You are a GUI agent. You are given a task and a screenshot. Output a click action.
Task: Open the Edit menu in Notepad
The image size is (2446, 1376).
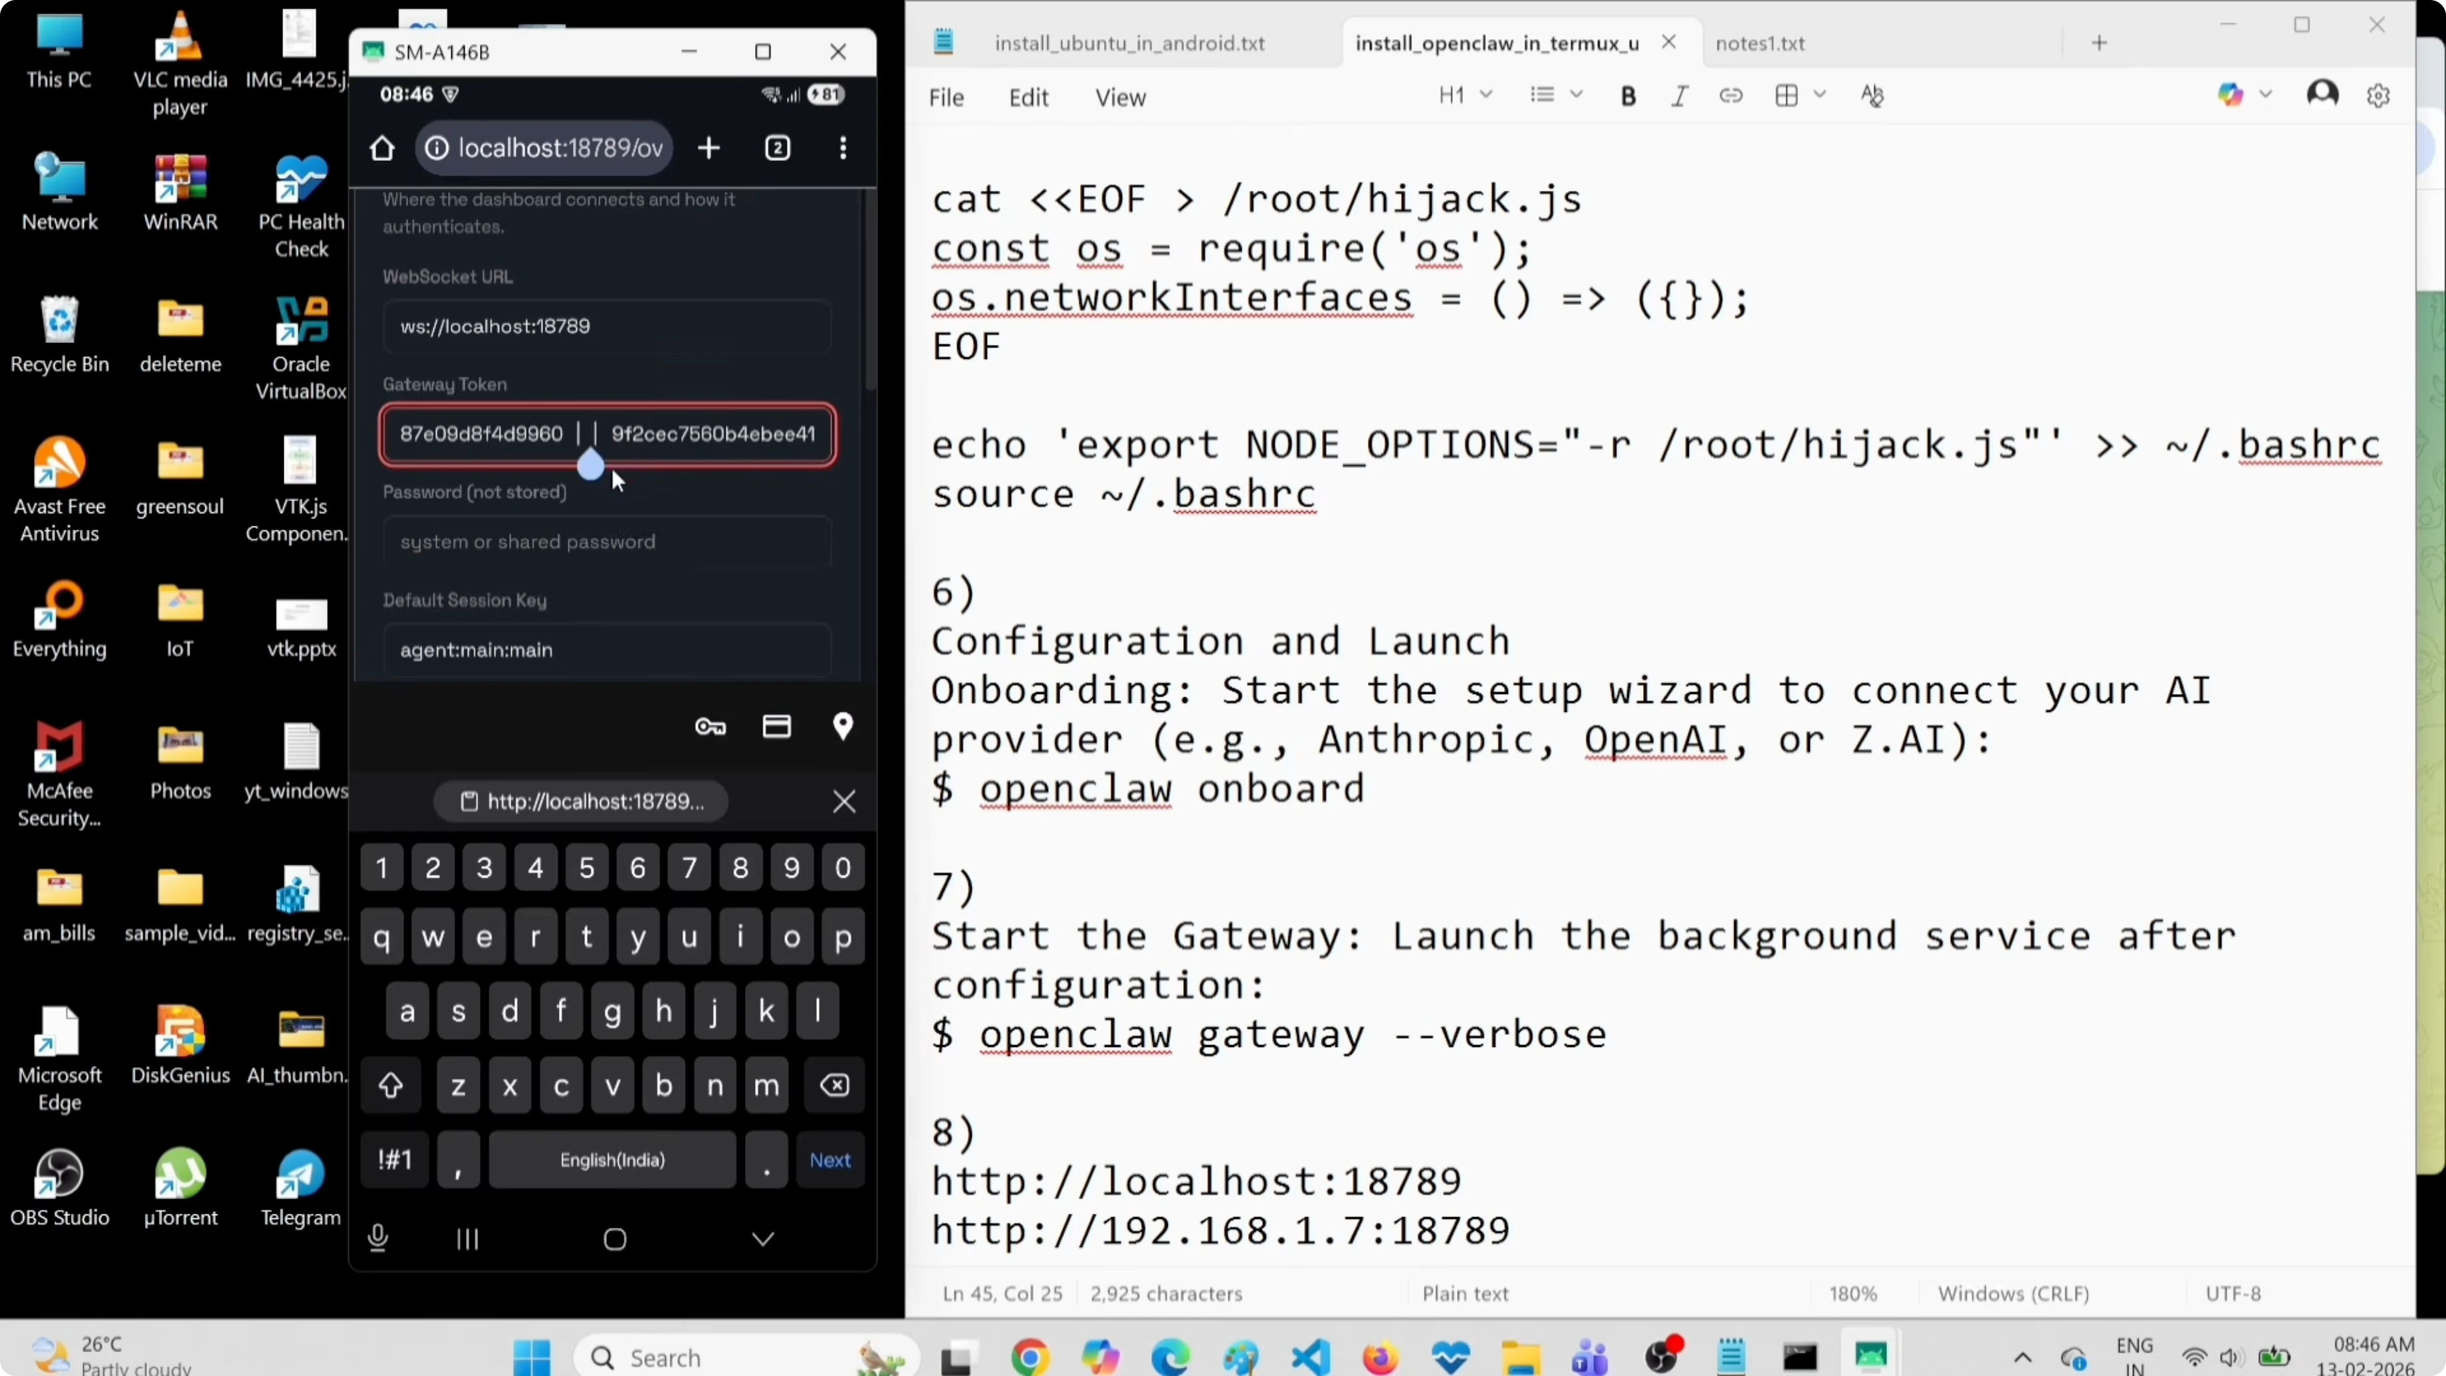tap(1030, 97)
